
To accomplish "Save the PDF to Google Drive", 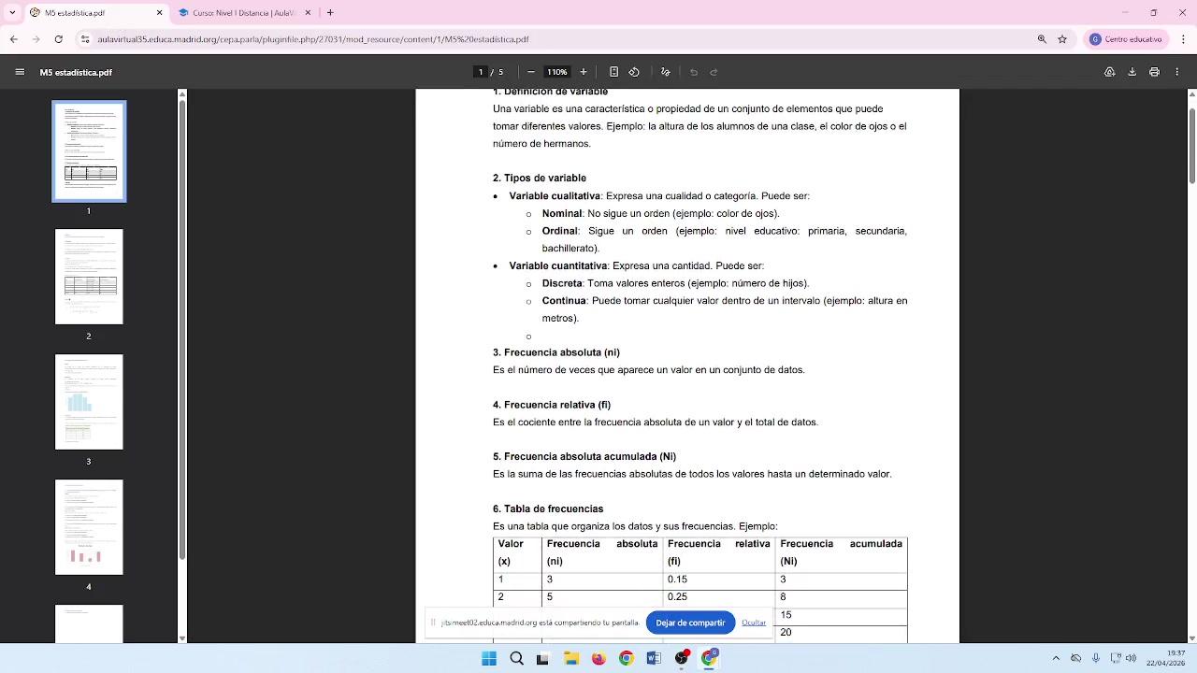I will [1110, 72].
